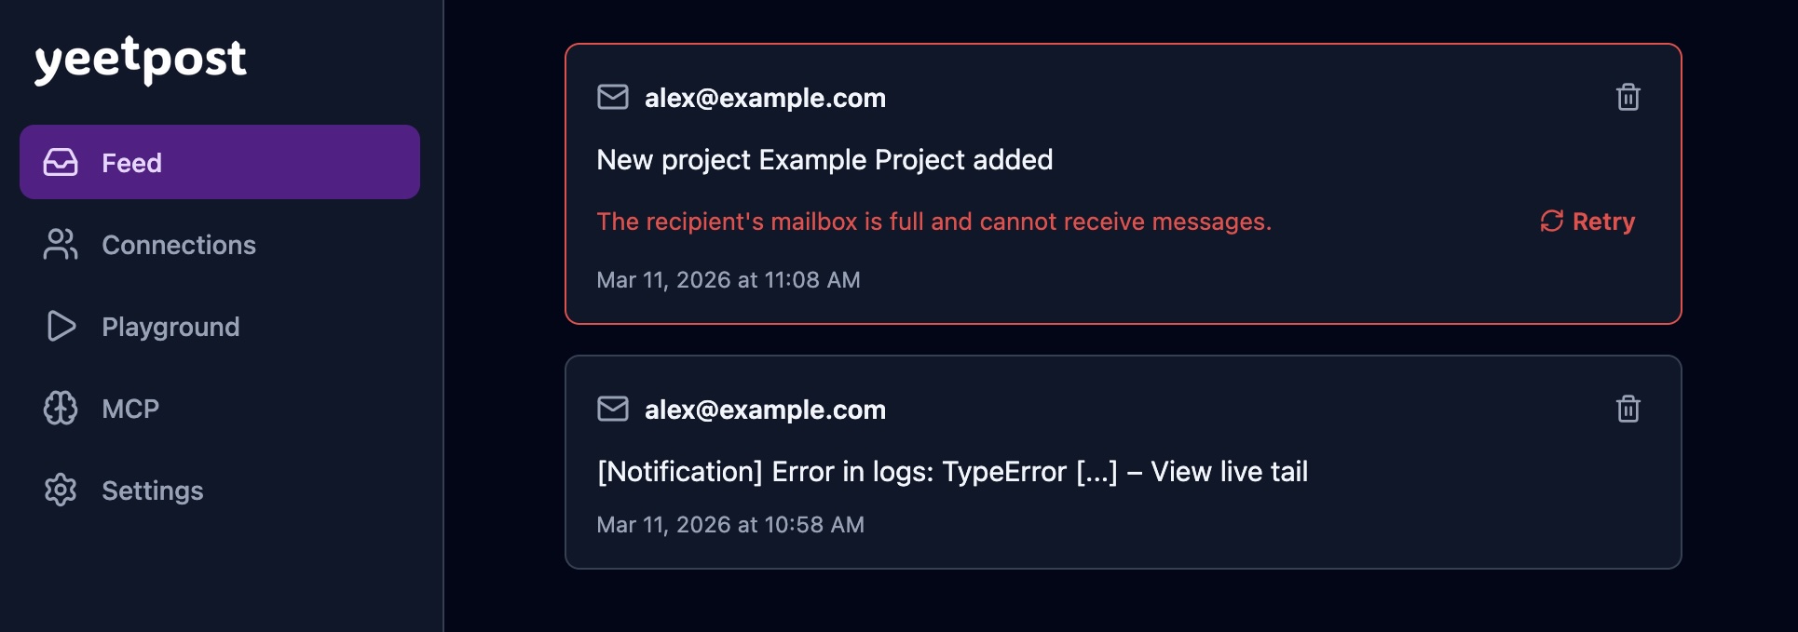
Task: Click the Connections people icon
Action: (61, 244)
